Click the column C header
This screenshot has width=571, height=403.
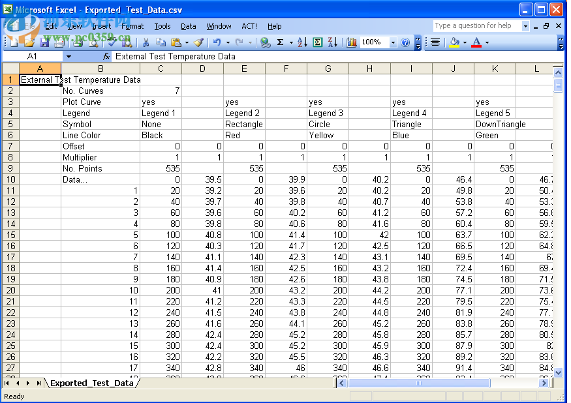161,68
